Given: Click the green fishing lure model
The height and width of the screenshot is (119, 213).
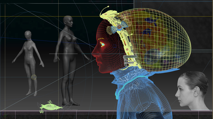Looking at the screenshot, I should (51, 107).
